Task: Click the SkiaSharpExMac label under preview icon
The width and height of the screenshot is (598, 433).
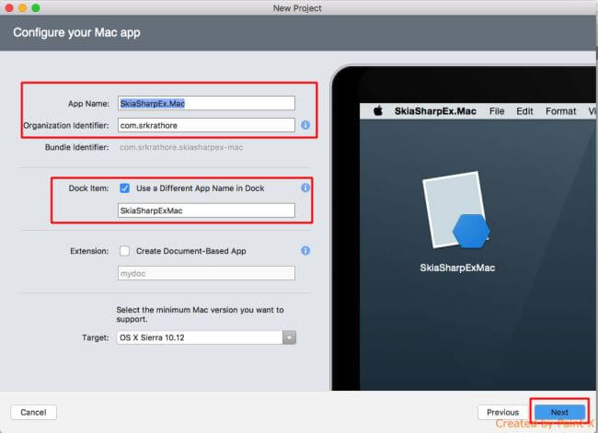Action: click(x=457, y=268)
